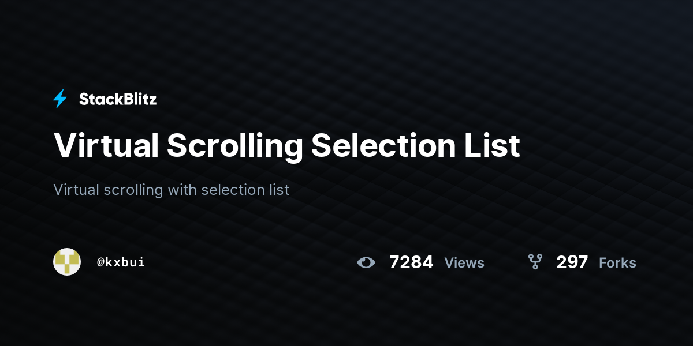Click the Views label
The image size is (693, 346).
pyautogui.click(x=464, y=263)
